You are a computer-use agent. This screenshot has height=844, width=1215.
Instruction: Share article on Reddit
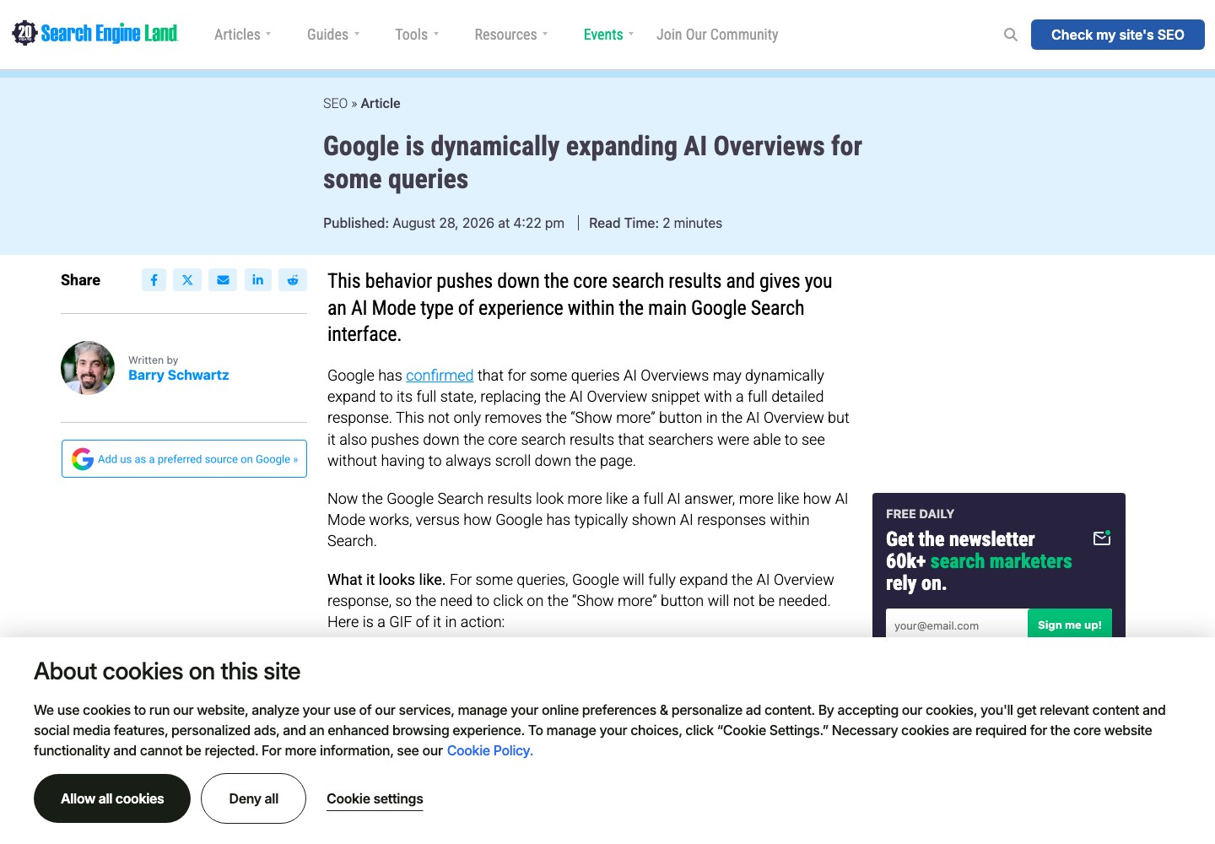(x=293, y=280)
